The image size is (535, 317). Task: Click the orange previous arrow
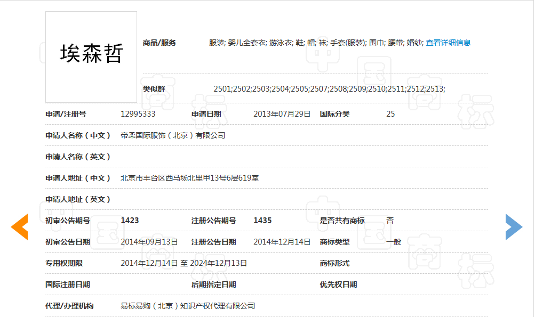(19, 226)
